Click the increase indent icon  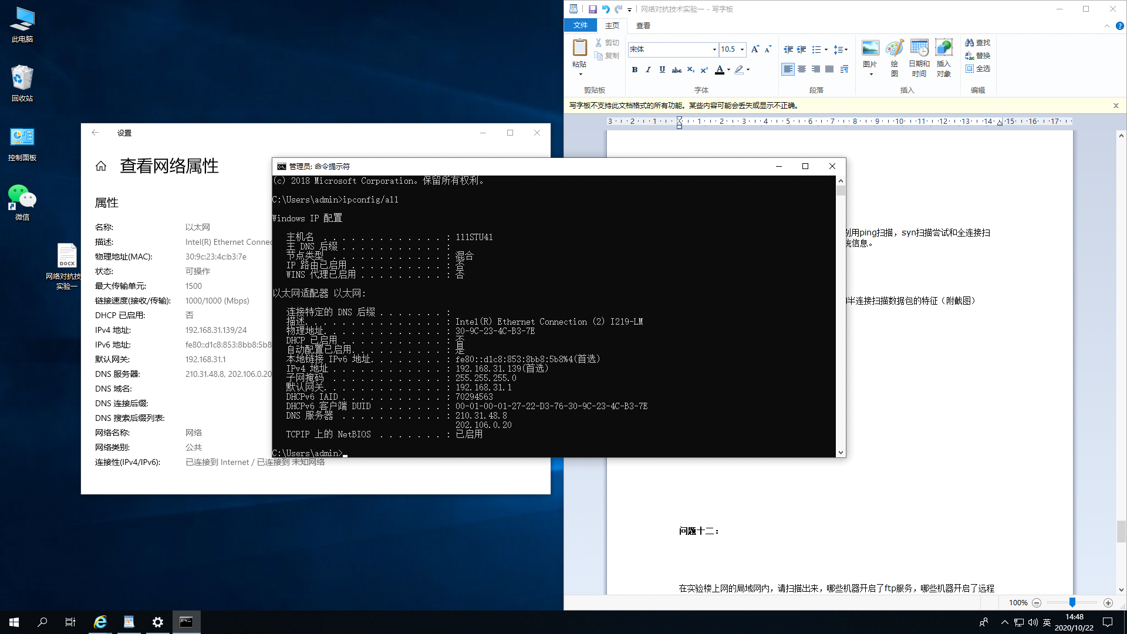tap(801, 49)
